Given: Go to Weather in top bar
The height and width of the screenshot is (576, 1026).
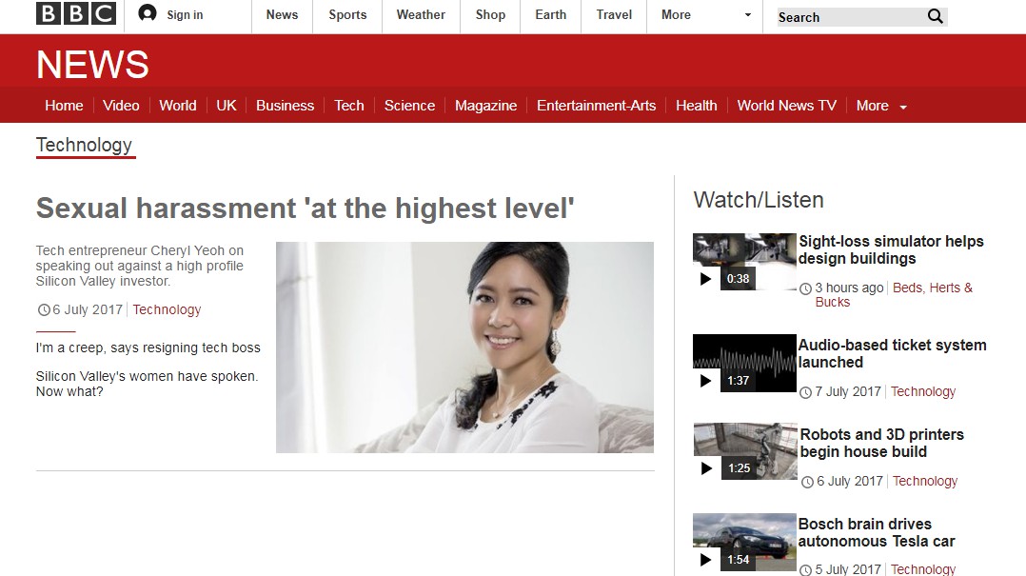Looking at the screenshot, I should 421,14.
